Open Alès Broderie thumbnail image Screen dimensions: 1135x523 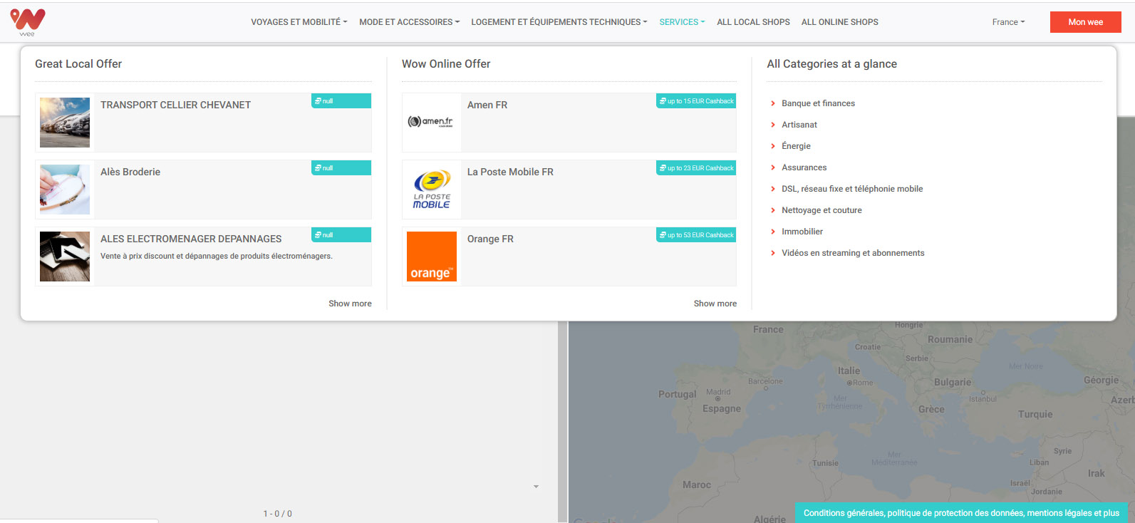65,190
